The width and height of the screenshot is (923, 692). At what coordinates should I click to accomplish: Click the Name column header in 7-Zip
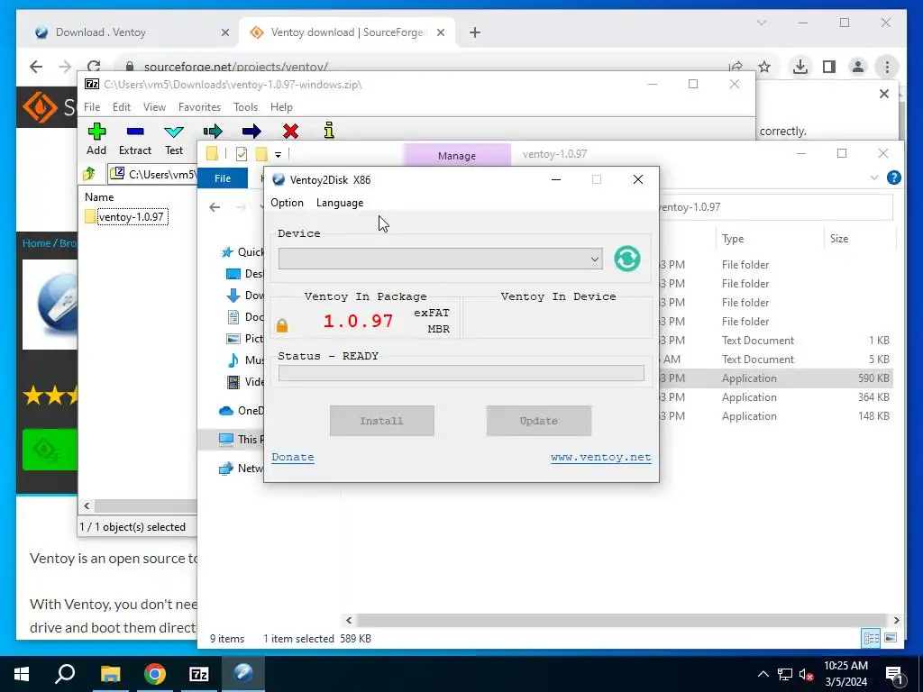click(99, 197)
